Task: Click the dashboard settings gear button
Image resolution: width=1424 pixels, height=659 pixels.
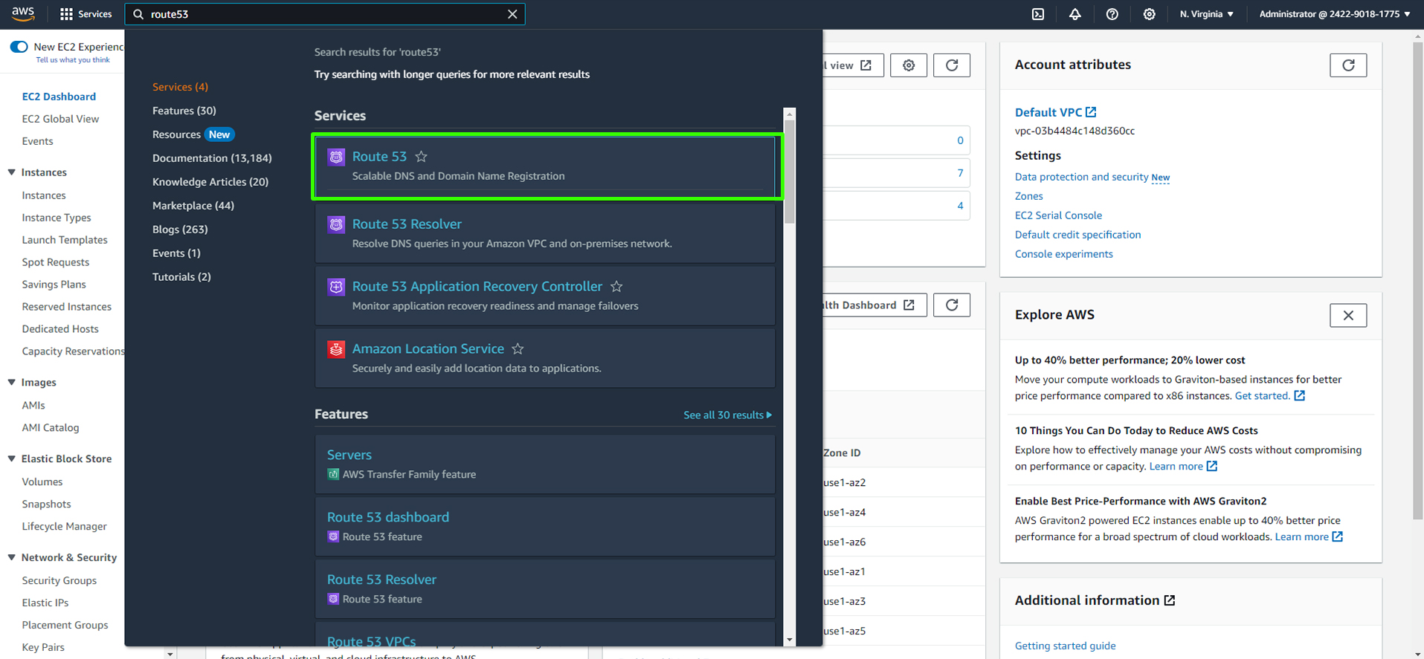Action: click(x=909, y=65)
